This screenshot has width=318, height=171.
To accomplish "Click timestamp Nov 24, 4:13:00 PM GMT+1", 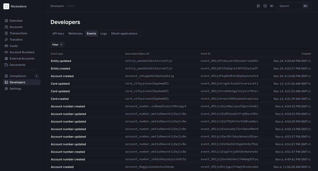I will point(292,76).
